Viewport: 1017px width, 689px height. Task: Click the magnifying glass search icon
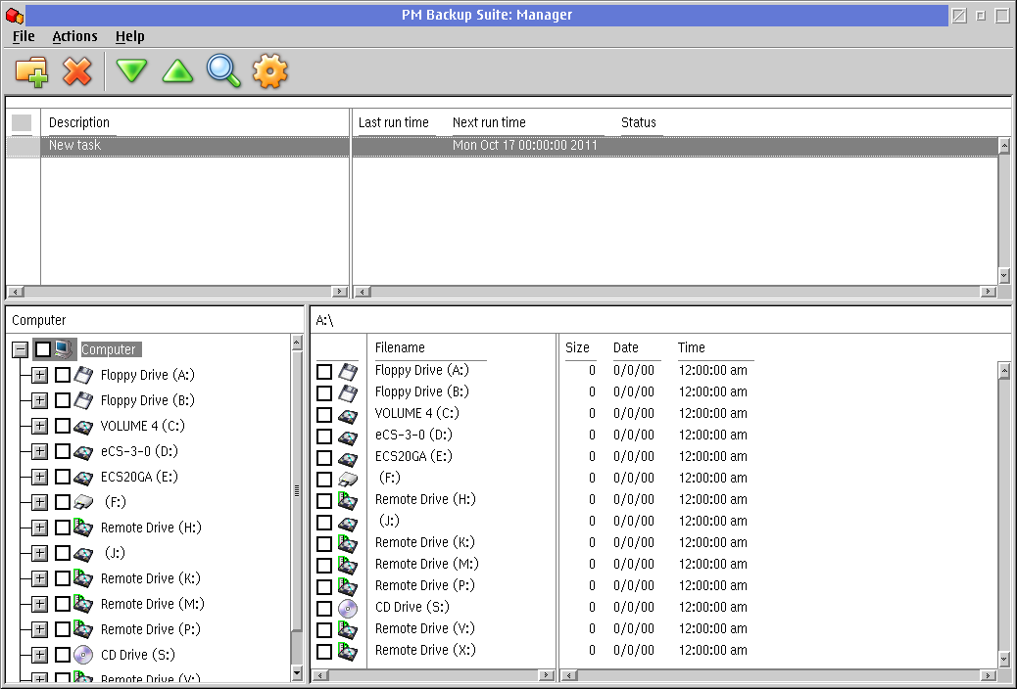coord(223,71)
